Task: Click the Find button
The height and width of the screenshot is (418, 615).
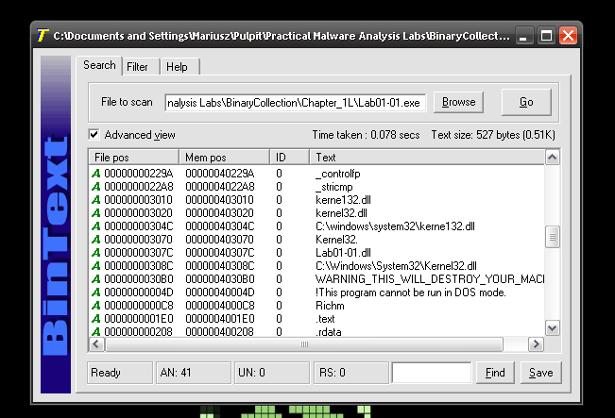Action: [x=495, y=372]
